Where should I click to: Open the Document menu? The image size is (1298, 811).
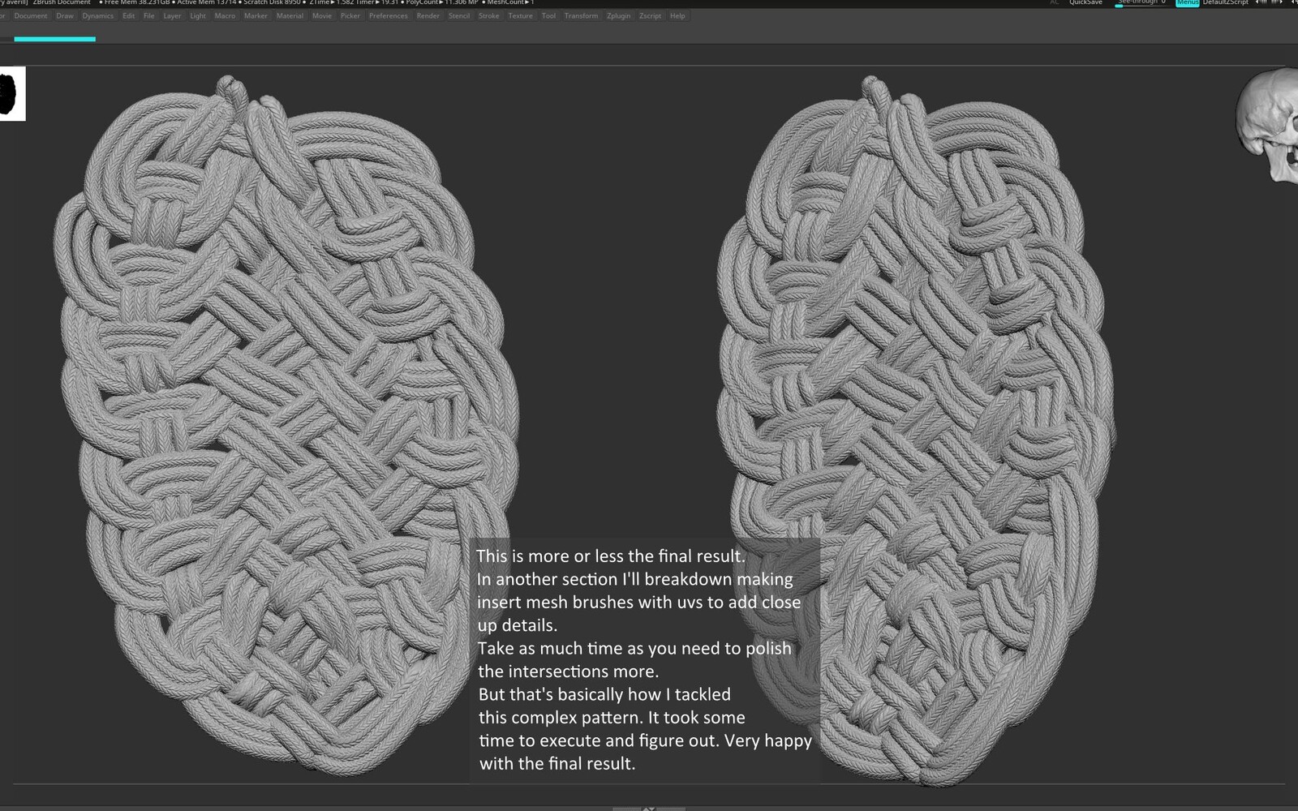31,16
